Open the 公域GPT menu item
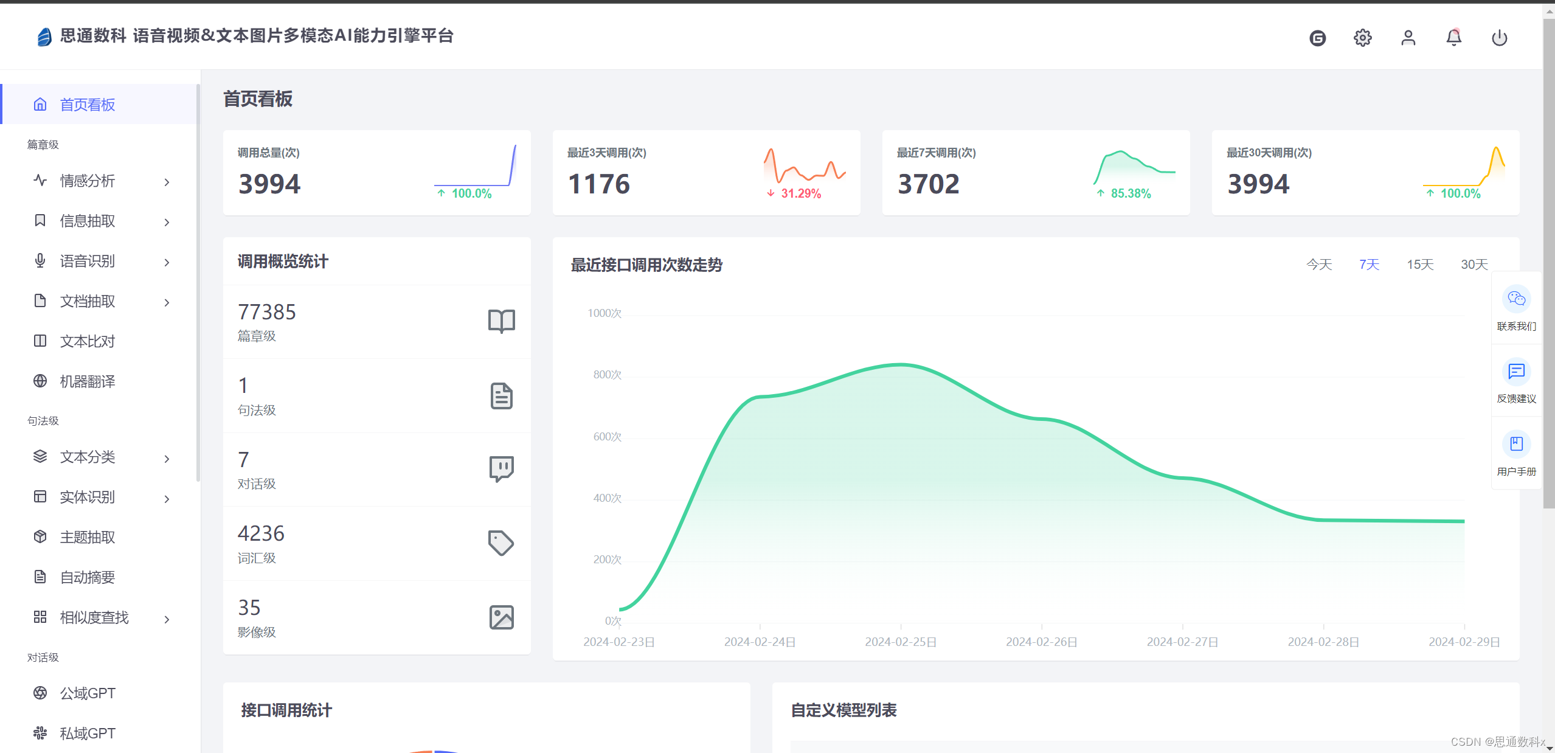 click(x=99, y=693)
